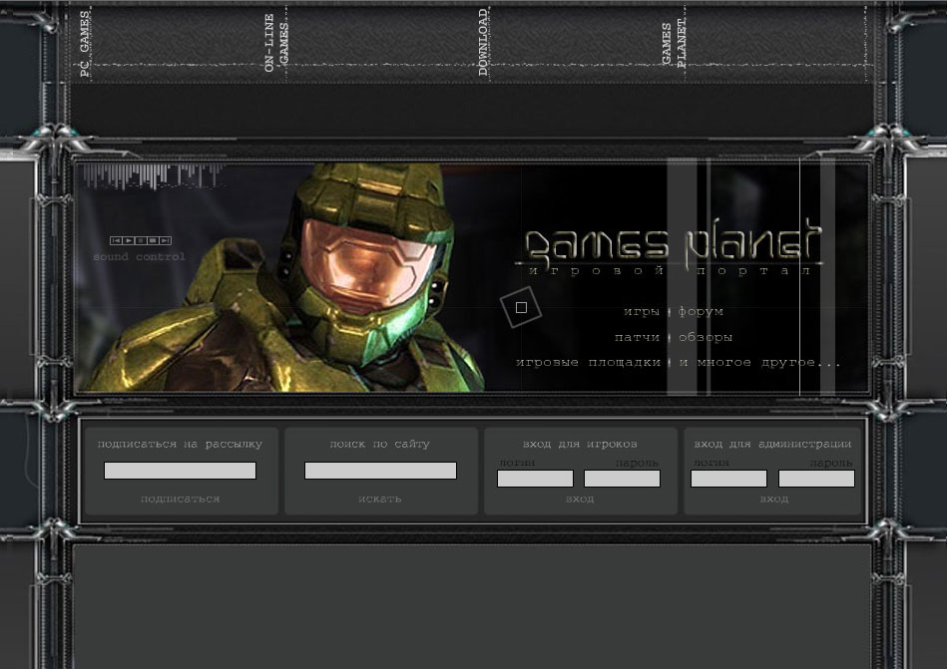
Task: Open the игры link
Action: point(641,312)
